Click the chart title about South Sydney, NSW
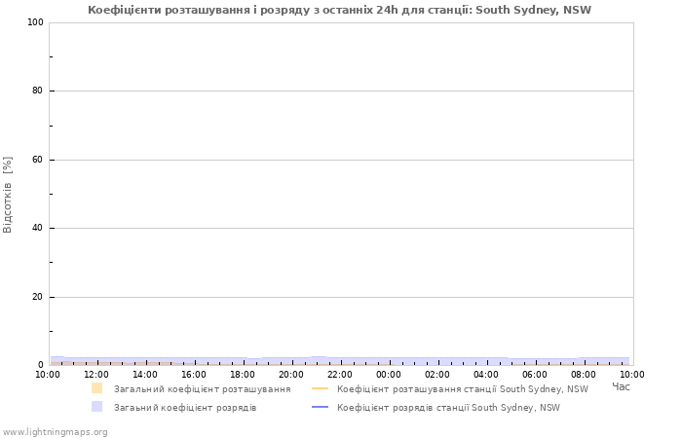This screenshot has height=438, width=682. click(339, 10)
